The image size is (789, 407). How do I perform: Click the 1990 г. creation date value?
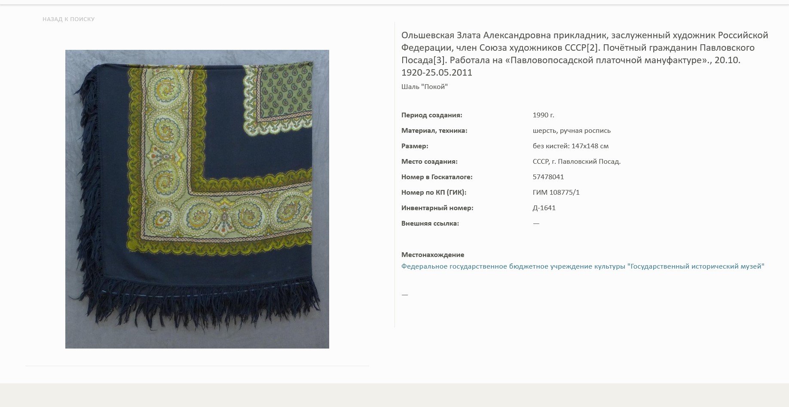(544, 115)
